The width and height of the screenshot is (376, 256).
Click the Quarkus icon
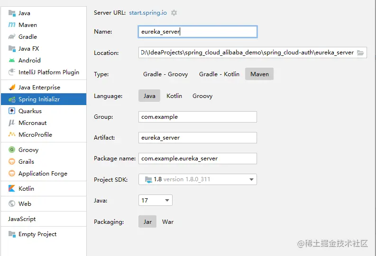12,111
